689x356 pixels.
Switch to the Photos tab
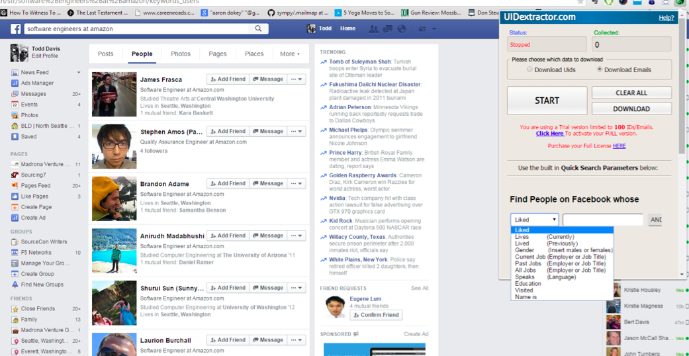[x=181, y=54]
